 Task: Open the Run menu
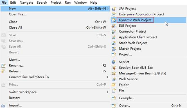[x=67, y=3]
